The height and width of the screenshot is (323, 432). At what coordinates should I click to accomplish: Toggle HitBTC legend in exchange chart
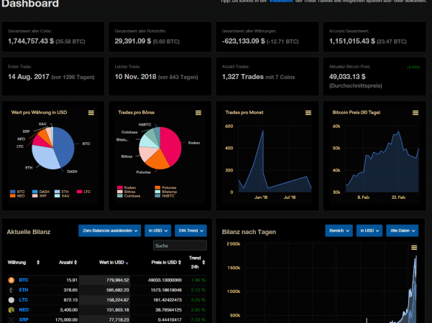pos(165,196)
